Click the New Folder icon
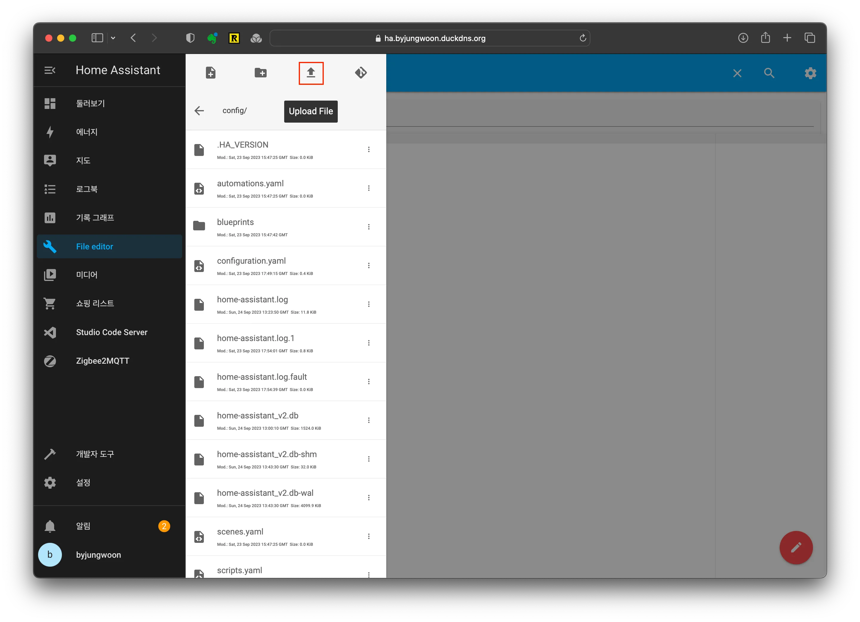Viewport: 860px width, 622px height. coord(260,72)
